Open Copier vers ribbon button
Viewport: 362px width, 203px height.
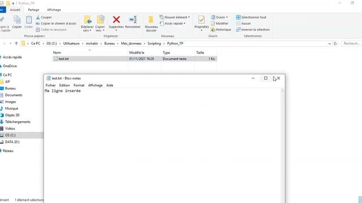(100, 24)
